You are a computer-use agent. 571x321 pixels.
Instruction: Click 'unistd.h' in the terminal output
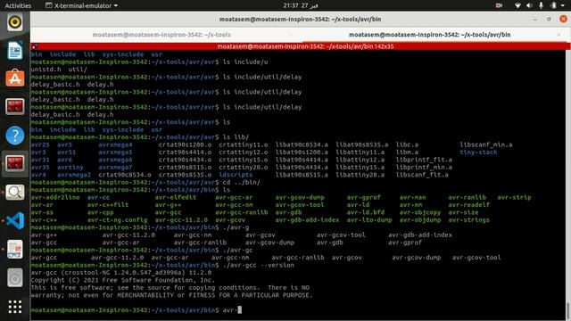[46, 70]
